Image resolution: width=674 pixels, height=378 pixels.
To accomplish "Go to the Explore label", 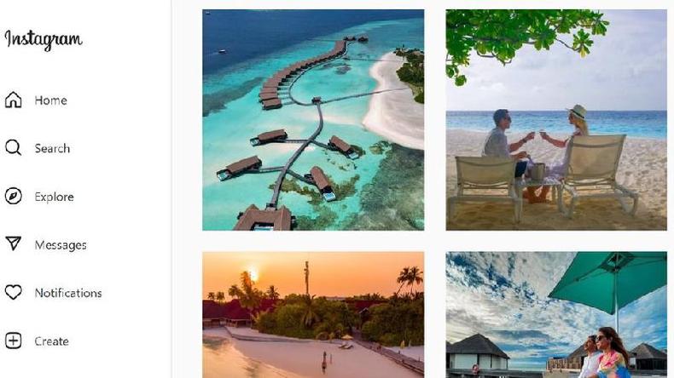I will point(54,197).
